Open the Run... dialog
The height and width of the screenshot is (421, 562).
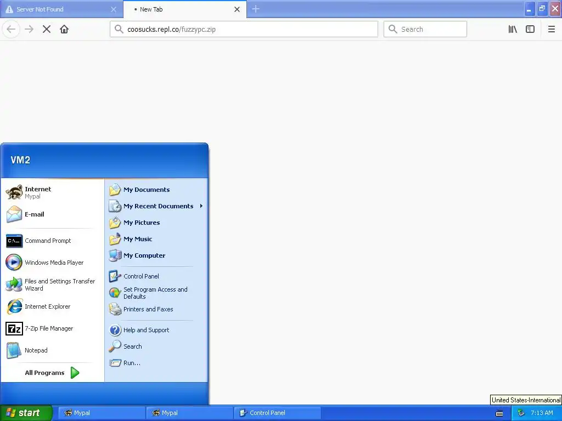pyautogui.click(x=156, y=363)
